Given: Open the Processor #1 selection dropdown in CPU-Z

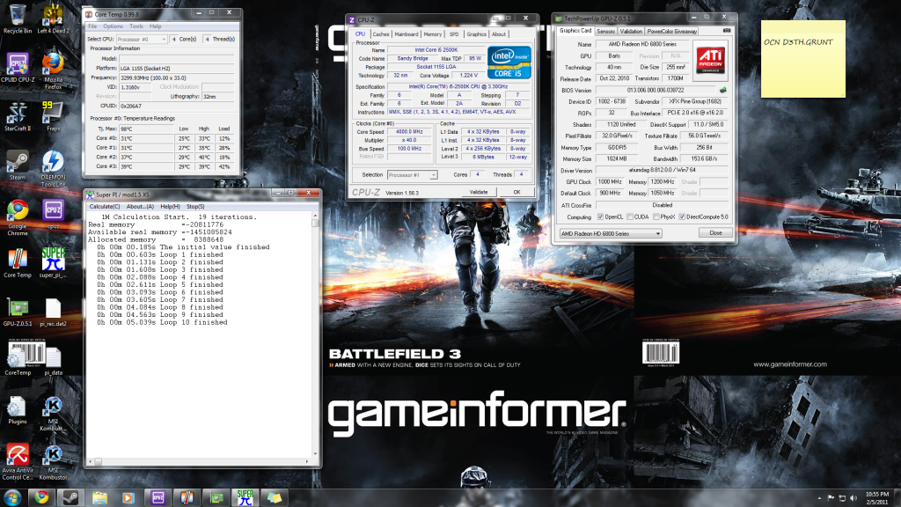Looking at the screenshot, I should click(413, 175).
